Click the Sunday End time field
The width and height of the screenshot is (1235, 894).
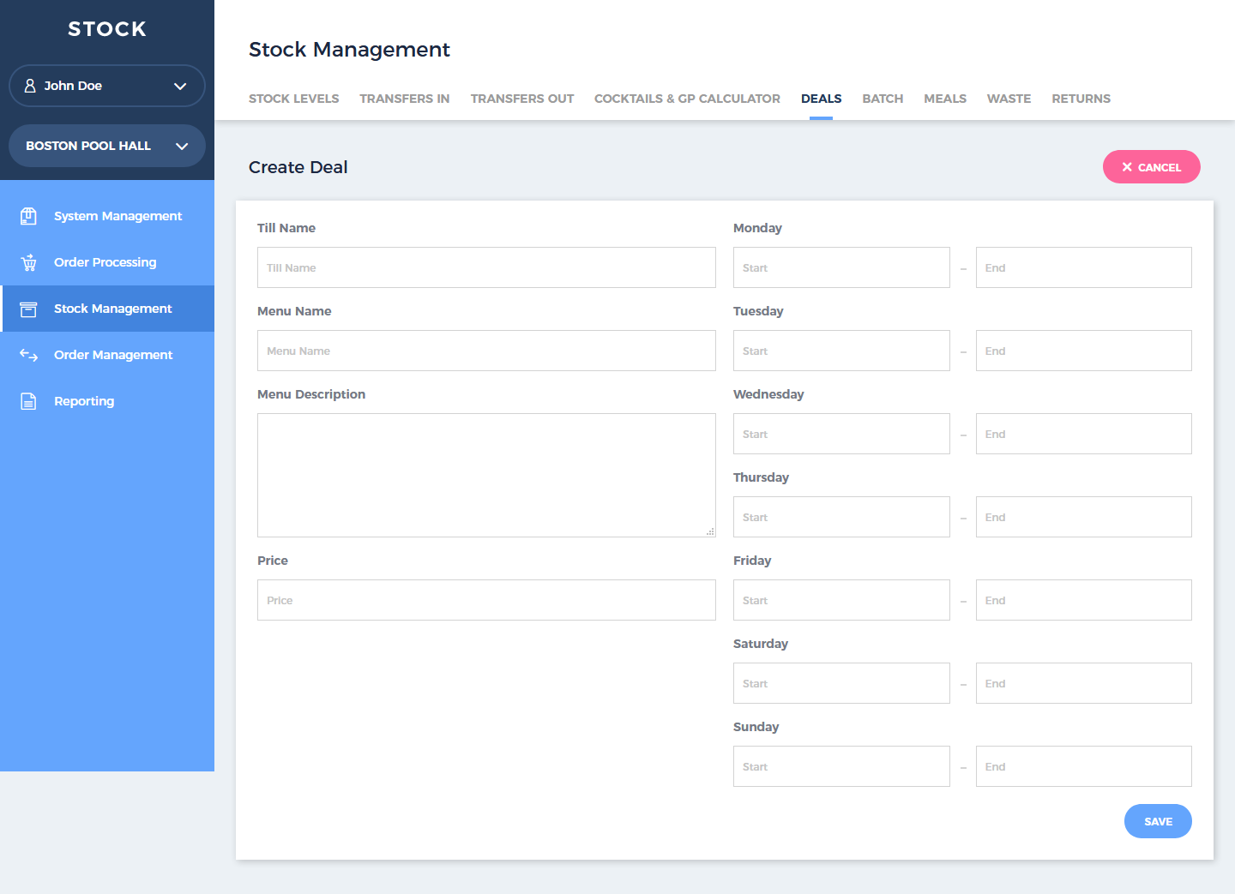(x=1083, y=766)
